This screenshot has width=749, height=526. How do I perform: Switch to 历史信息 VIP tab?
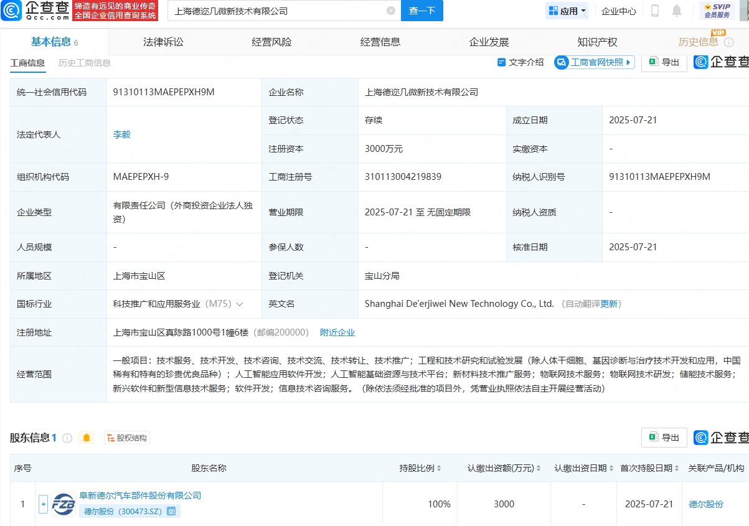tap(700, 41)
